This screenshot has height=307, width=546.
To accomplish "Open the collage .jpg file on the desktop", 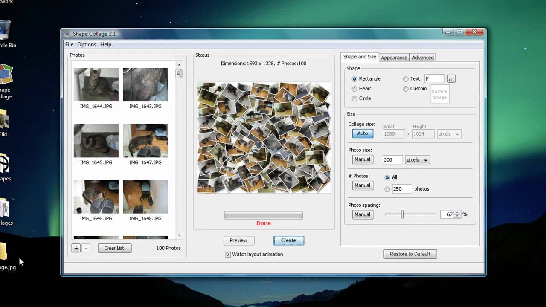I will [6, 257].
